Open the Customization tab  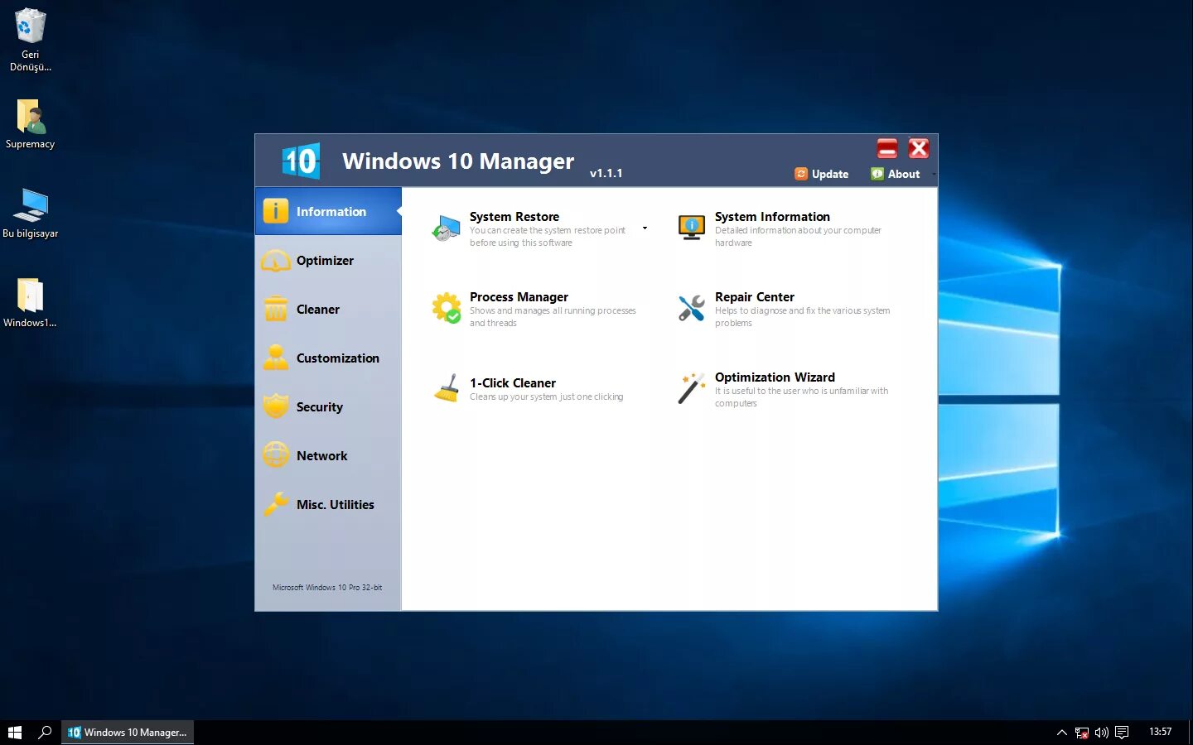click(x=329, y=358)
